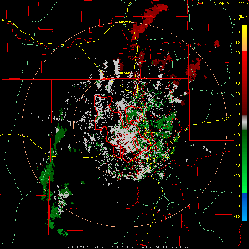Click the -30 value on the velocity scale
The width and height of the screenshot is (249, 249).
point(237,155)
